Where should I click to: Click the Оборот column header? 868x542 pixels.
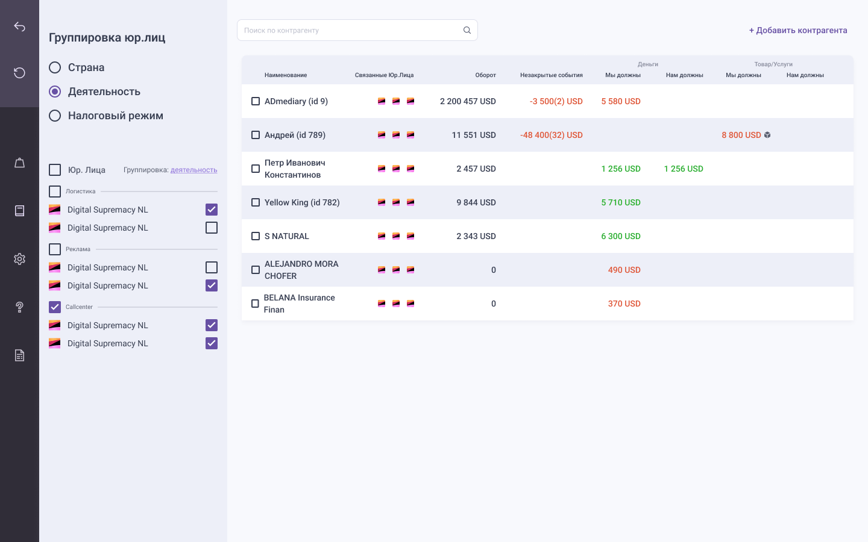485,75
